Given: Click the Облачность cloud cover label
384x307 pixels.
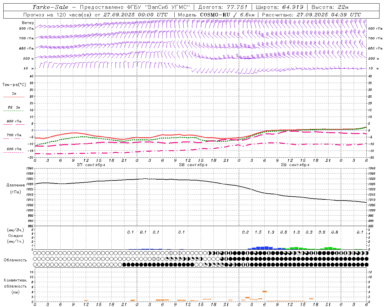Looking at the screenshot, I should tap(15, 260).
